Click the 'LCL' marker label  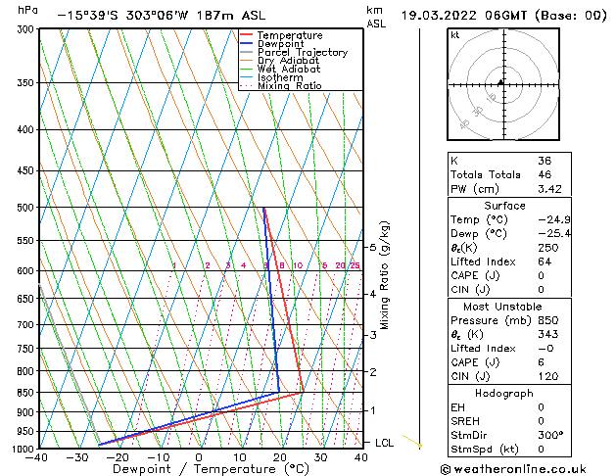pyautogui.click(x=384, y=443)
